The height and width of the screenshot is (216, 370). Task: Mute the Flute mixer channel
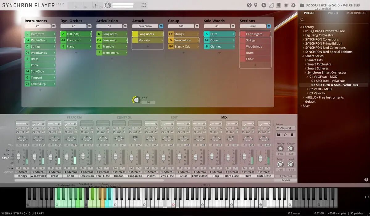[x=244, y=168]
